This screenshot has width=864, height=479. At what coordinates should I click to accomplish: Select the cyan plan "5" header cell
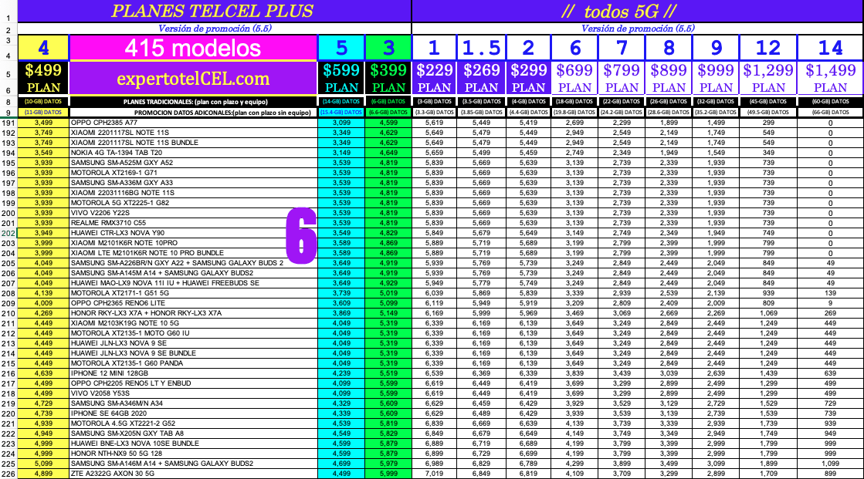[341, 48]
